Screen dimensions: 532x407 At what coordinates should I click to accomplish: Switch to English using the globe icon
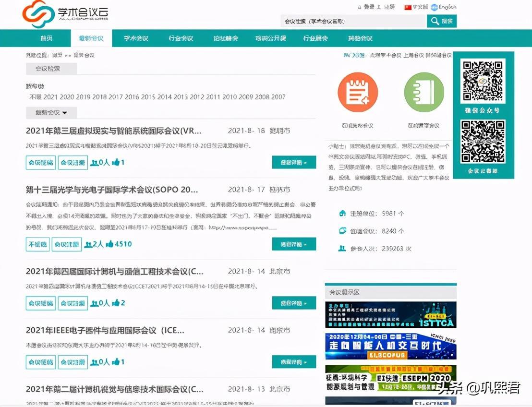[435, 7]
